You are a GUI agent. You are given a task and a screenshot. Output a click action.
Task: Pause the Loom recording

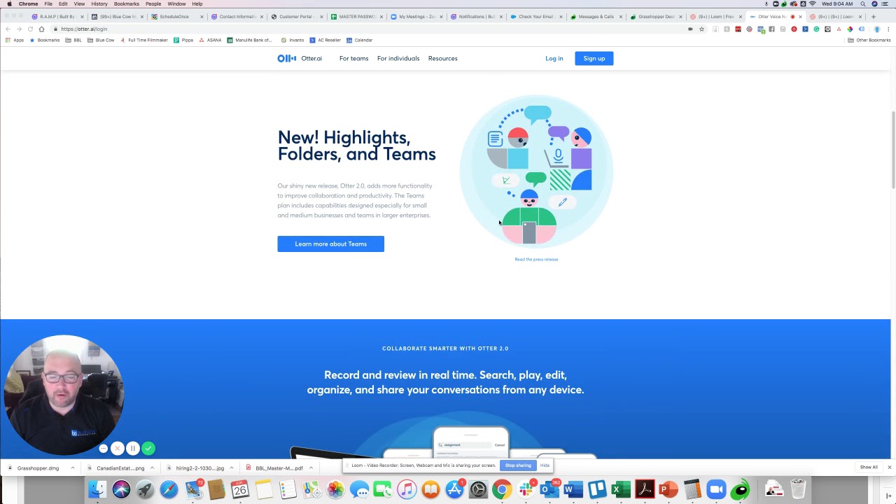(132, 448)
